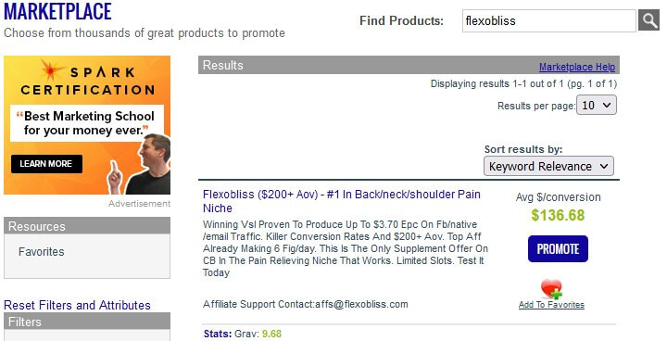Image resolution: width=667 pixels, height=341 pixels.
Task: Click the heart Add To Favorites icon
Action: click(552, 289)
